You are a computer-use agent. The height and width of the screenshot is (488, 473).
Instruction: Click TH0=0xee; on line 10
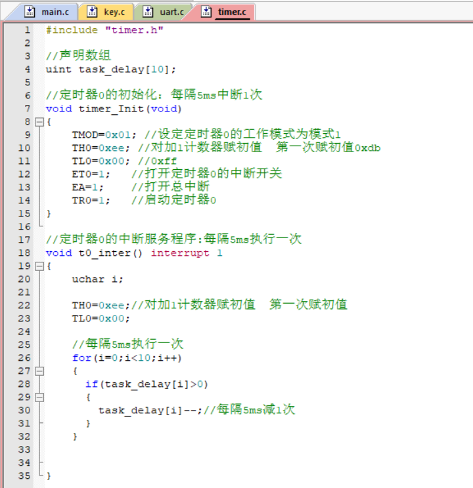pyautogui.click(x=101, y=148)
